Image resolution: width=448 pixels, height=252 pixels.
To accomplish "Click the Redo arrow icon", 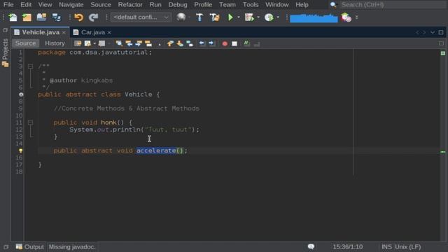I will tap(93, 17).
